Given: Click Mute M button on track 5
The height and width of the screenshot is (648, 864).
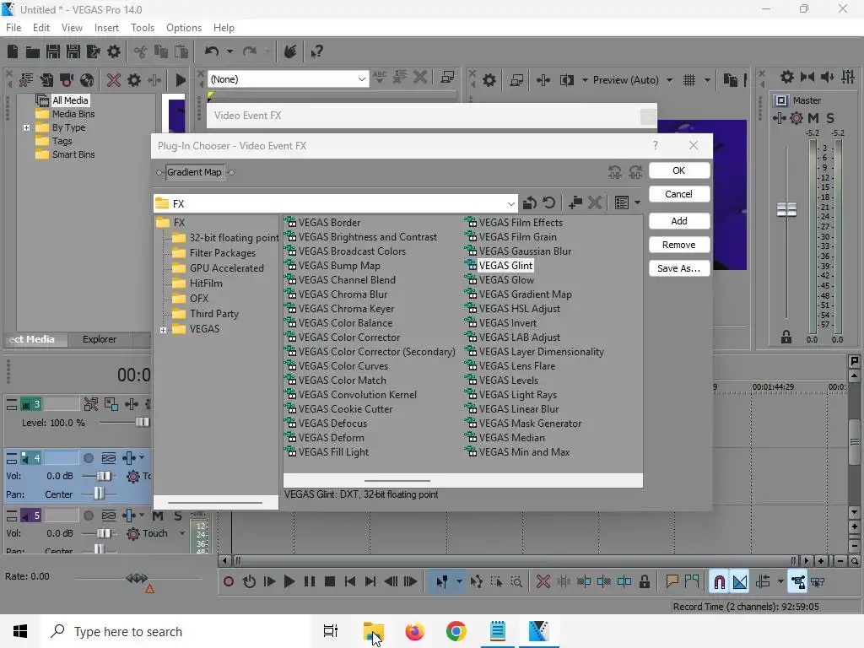Looking at the screenshot, I should 158,516.
